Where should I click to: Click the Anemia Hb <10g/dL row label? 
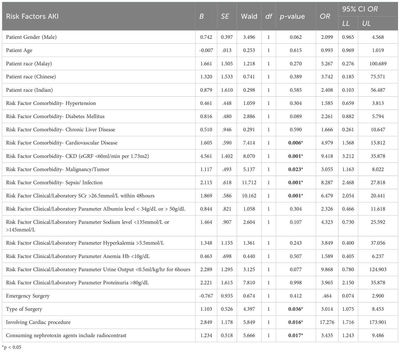(x=78, y=256)
